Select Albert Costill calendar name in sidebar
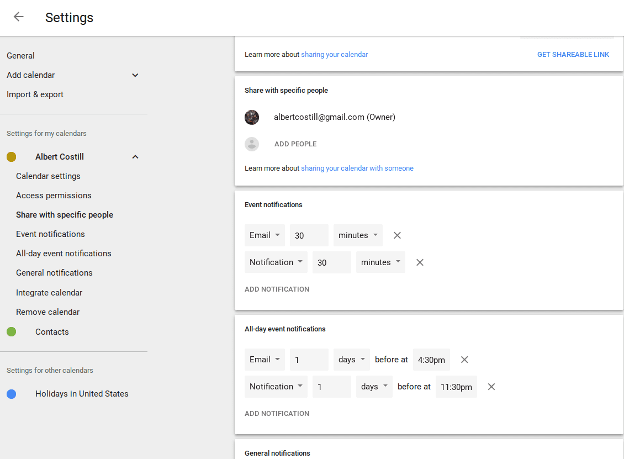The image size is (624, 459). pyautogui.click(x=60, y=157)
